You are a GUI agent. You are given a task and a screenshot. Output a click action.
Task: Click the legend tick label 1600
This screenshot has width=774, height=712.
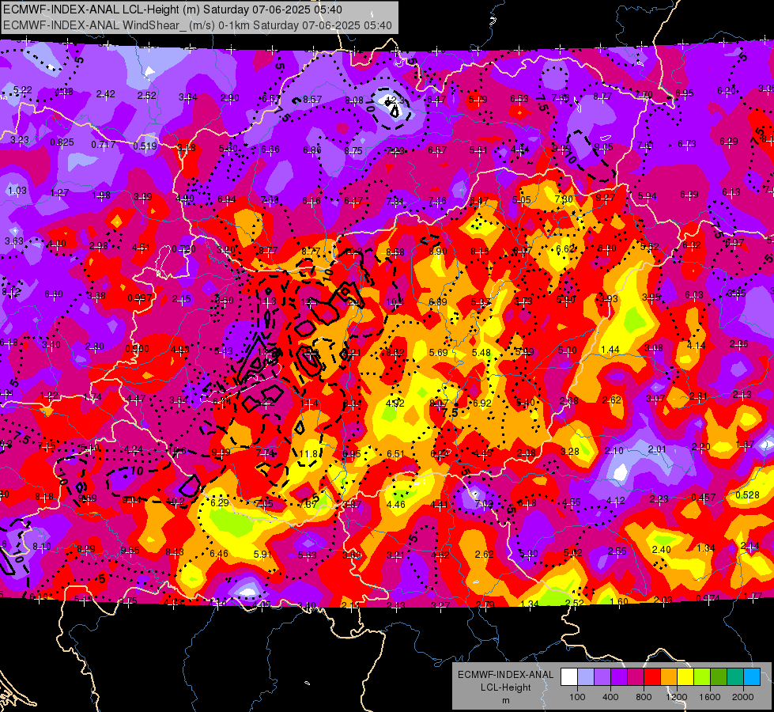tap(710, 697)
